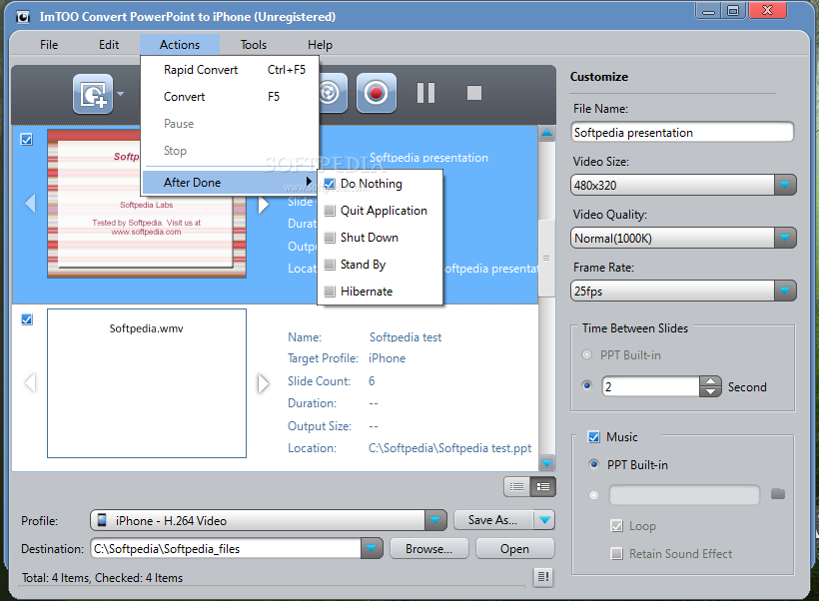The height and width of the screenshot is (601, 819).
Task: Choose Stand By after done
Action: click(381, 265)
